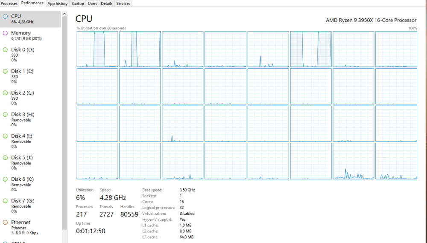Click the first logical processor graph
427x243 pixels.
click(x=97, y=49)
